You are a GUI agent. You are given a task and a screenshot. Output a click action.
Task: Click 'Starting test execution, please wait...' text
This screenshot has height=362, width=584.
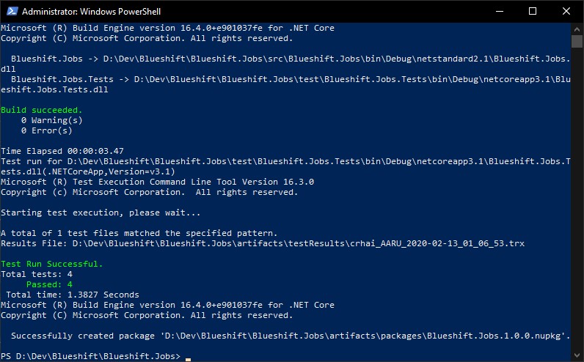tap(101, 213)
